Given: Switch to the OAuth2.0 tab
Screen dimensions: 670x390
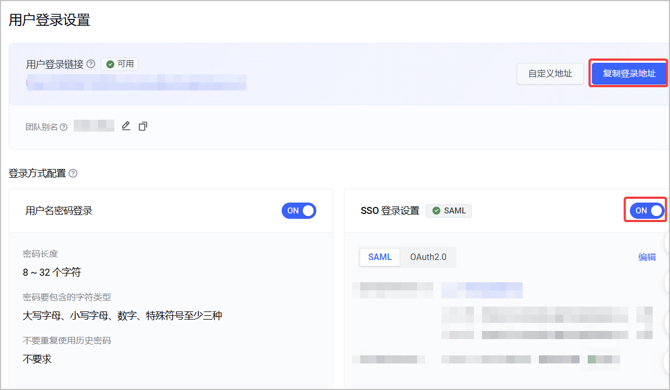Looking at the screenshot, I should (x=428, y=257).
